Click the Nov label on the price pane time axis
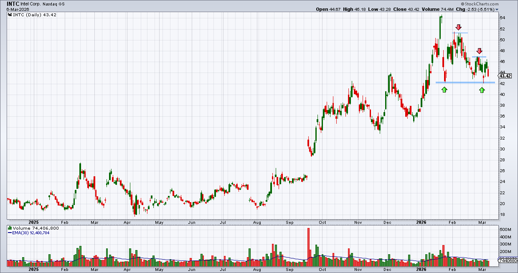518x273 pixels. [x=358, y=223]
